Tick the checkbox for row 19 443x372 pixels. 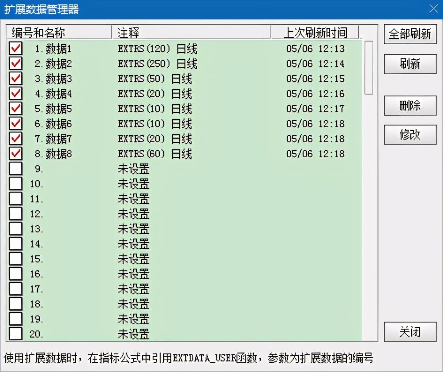pos(15,319)
